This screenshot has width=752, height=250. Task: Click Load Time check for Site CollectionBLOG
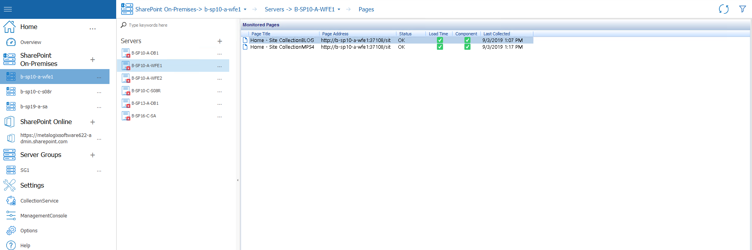click(x=440, y=40)
